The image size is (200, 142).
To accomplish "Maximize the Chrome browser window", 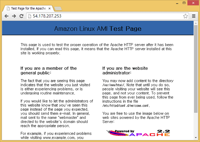I will click(x=184, y=3).
